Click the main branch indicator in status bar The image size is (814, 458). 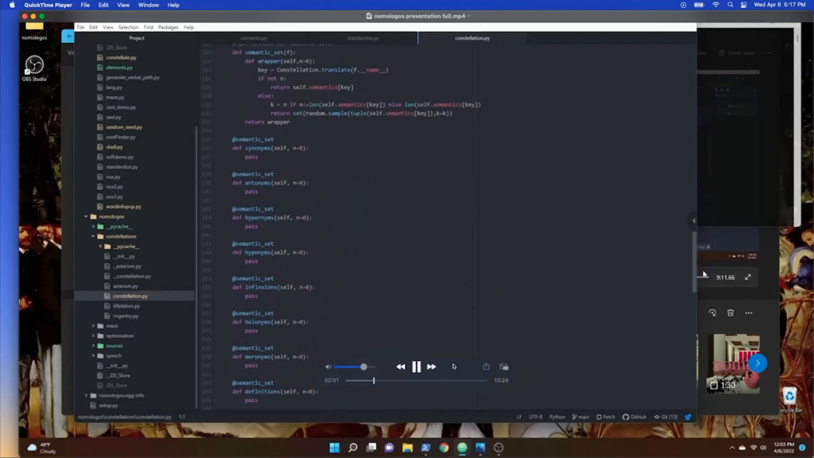[580, 417]
